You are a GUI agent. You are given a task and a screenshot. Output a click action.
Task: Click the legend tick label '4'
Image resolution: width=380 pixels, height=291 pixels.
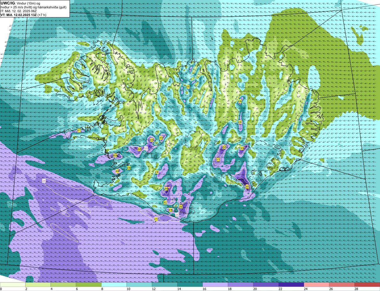[51, 289]
